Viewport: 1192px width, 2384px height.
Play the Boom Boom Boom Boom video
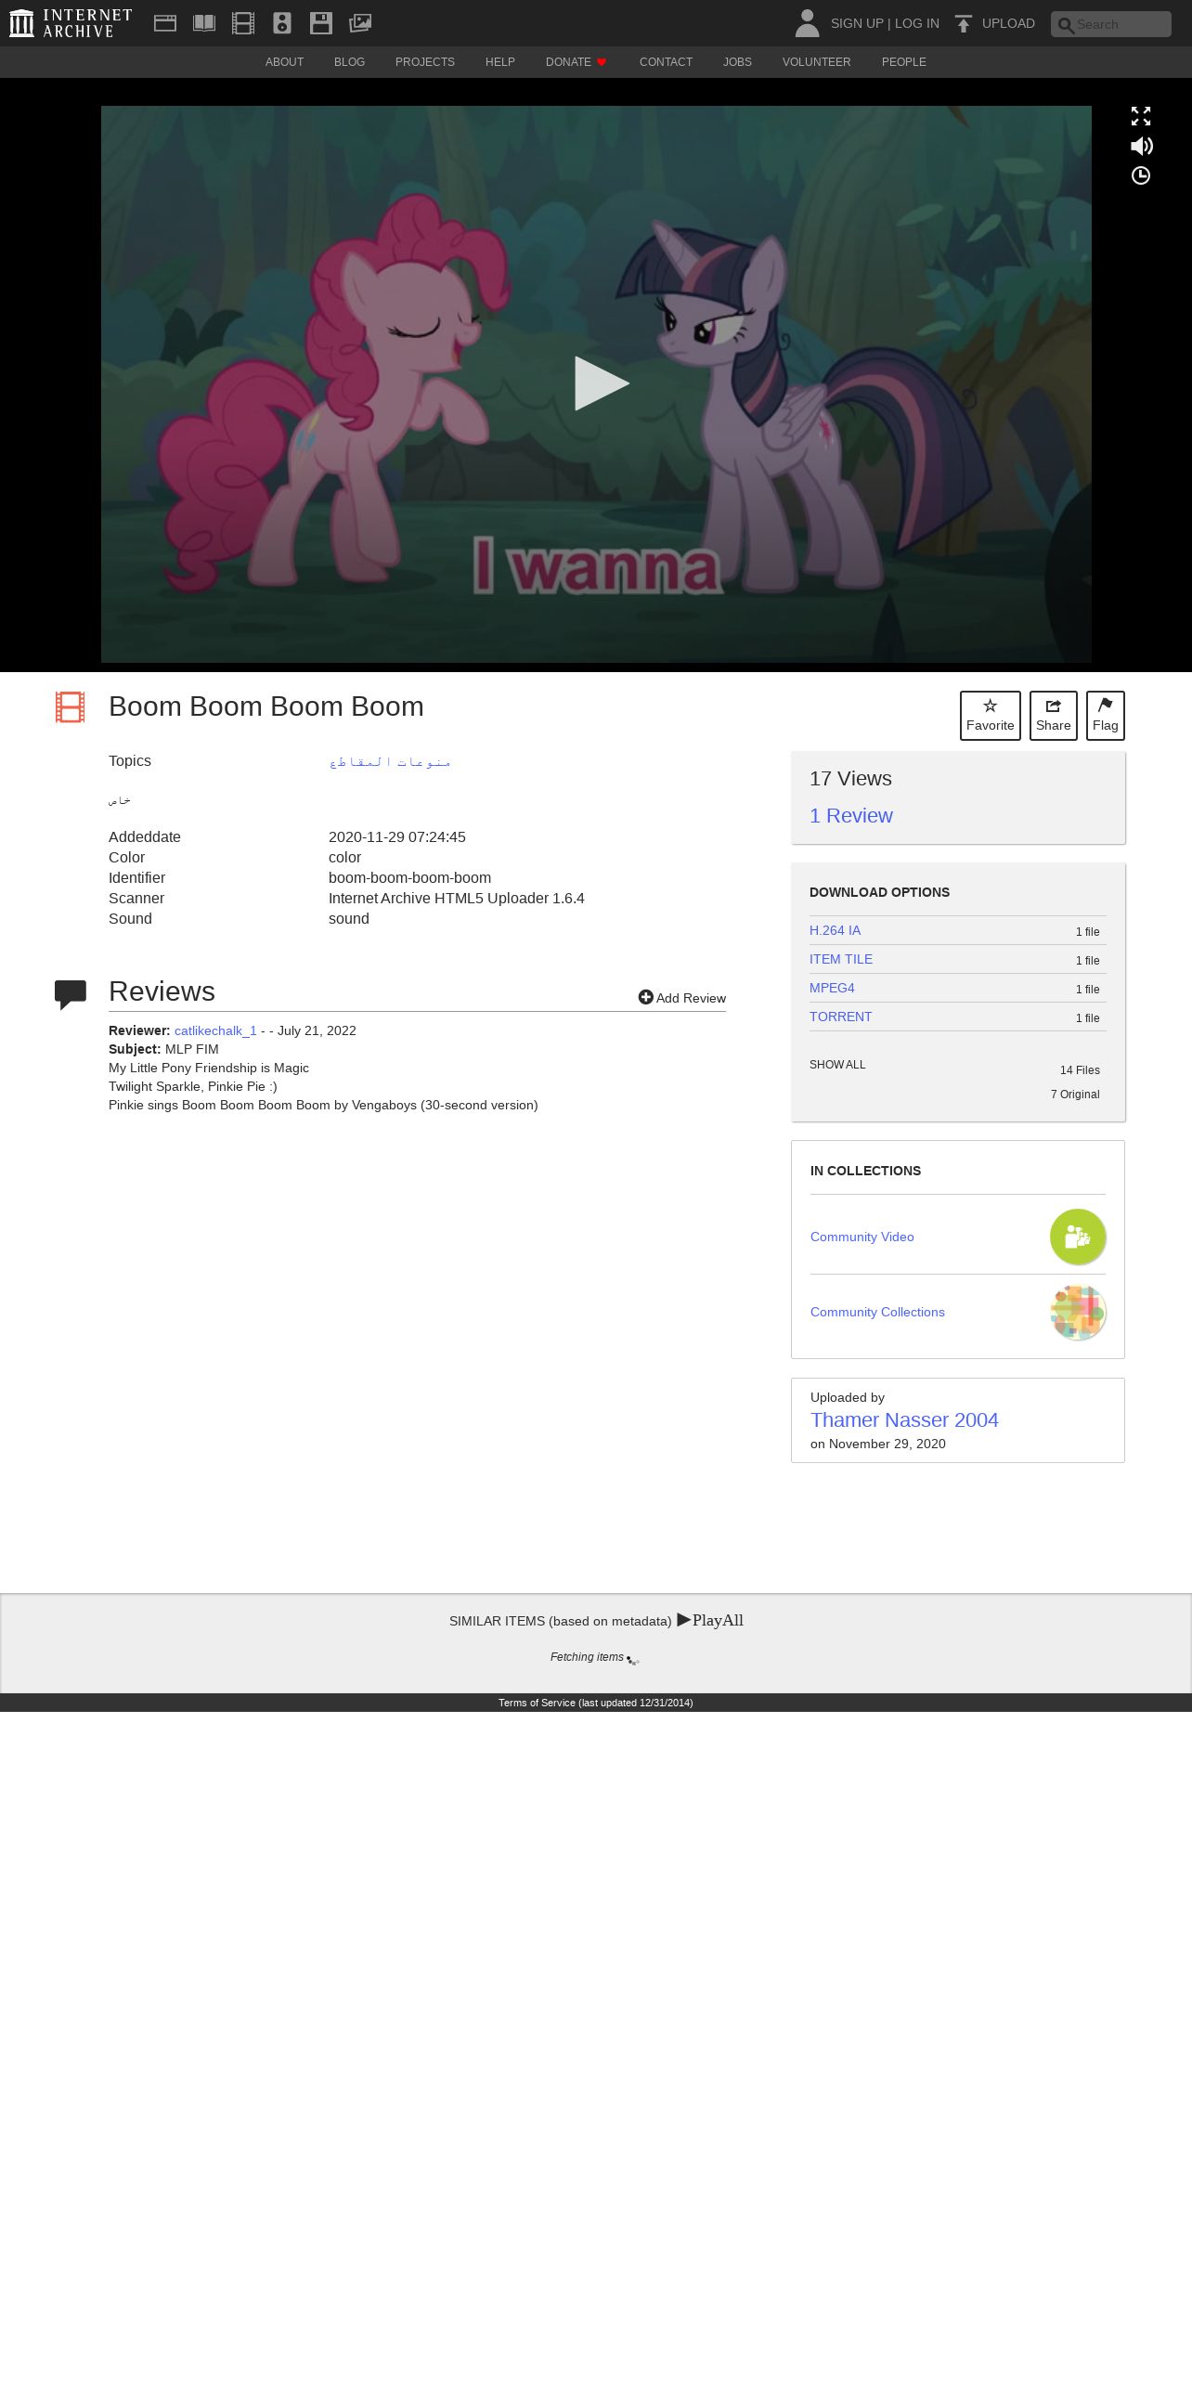[601, 383]
